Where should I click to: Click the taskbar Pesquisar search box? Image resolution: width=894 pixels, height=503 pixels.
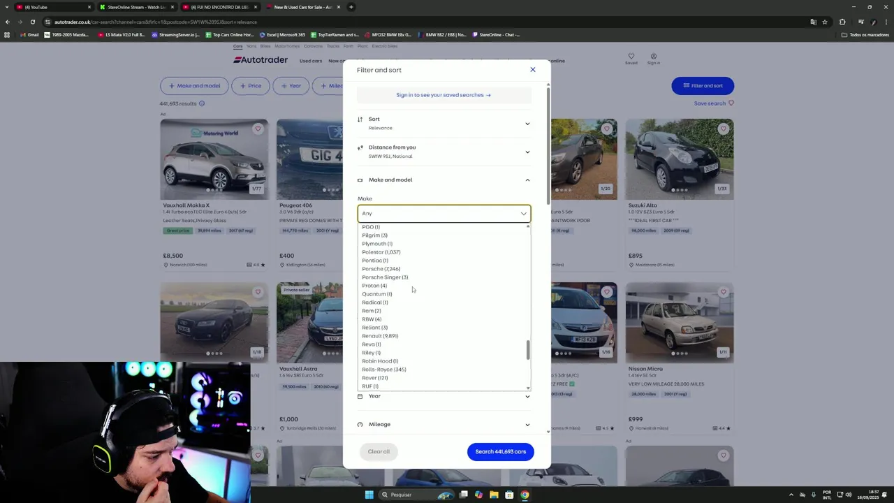click(418, 495)
